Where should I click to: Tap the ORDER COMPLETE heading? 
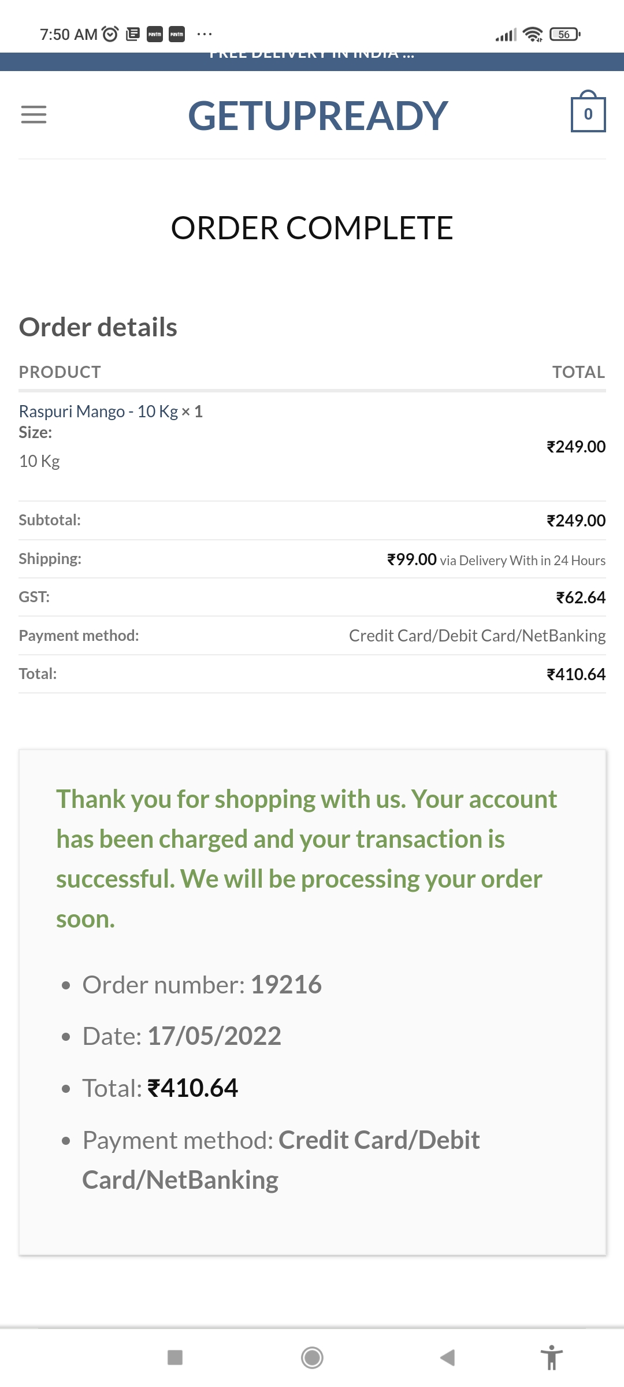[312, 228]
